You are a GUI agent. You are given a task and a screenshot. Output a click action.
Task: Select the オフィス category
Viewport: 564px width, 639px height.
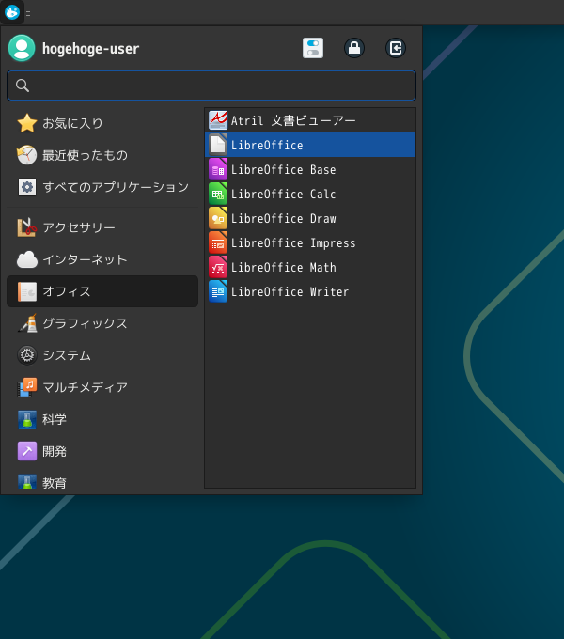[102, 291]
